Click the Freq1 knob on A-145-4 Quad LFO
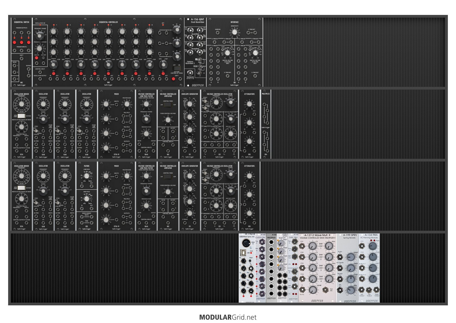The height and width of the screenshot is (323, 456). 281,243
